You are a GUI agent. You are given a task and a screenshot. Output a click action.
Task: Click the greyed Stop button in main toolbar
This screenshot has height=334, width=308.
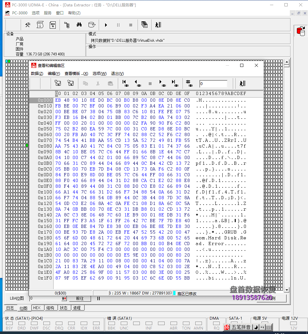[131, 25]
